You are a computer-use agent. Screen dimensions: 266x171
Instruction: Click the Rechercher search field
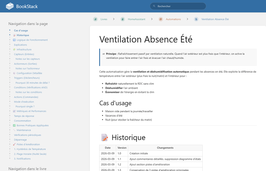coord(178,6)
